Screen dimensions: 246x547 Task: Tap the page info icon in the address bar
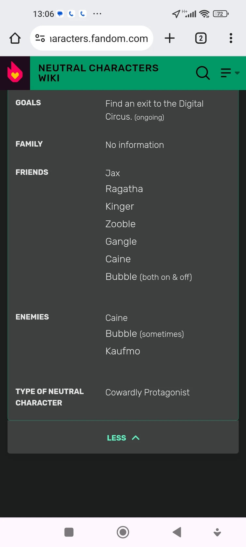40,38
